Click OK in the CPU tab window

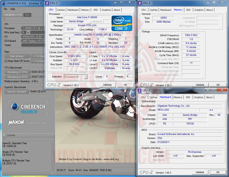click(x=125, y=85)
